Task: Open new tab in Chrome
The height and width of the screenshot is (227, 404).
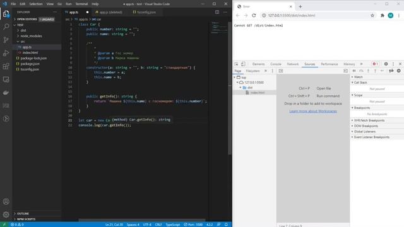Action: click(300, 6)
